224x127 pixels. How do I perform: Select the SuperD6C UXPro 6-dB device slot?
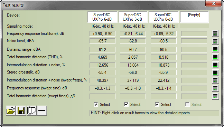pos(102,17)
